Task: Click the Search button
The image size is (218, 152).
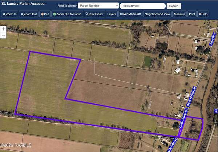Action: (x=174, y=6)
